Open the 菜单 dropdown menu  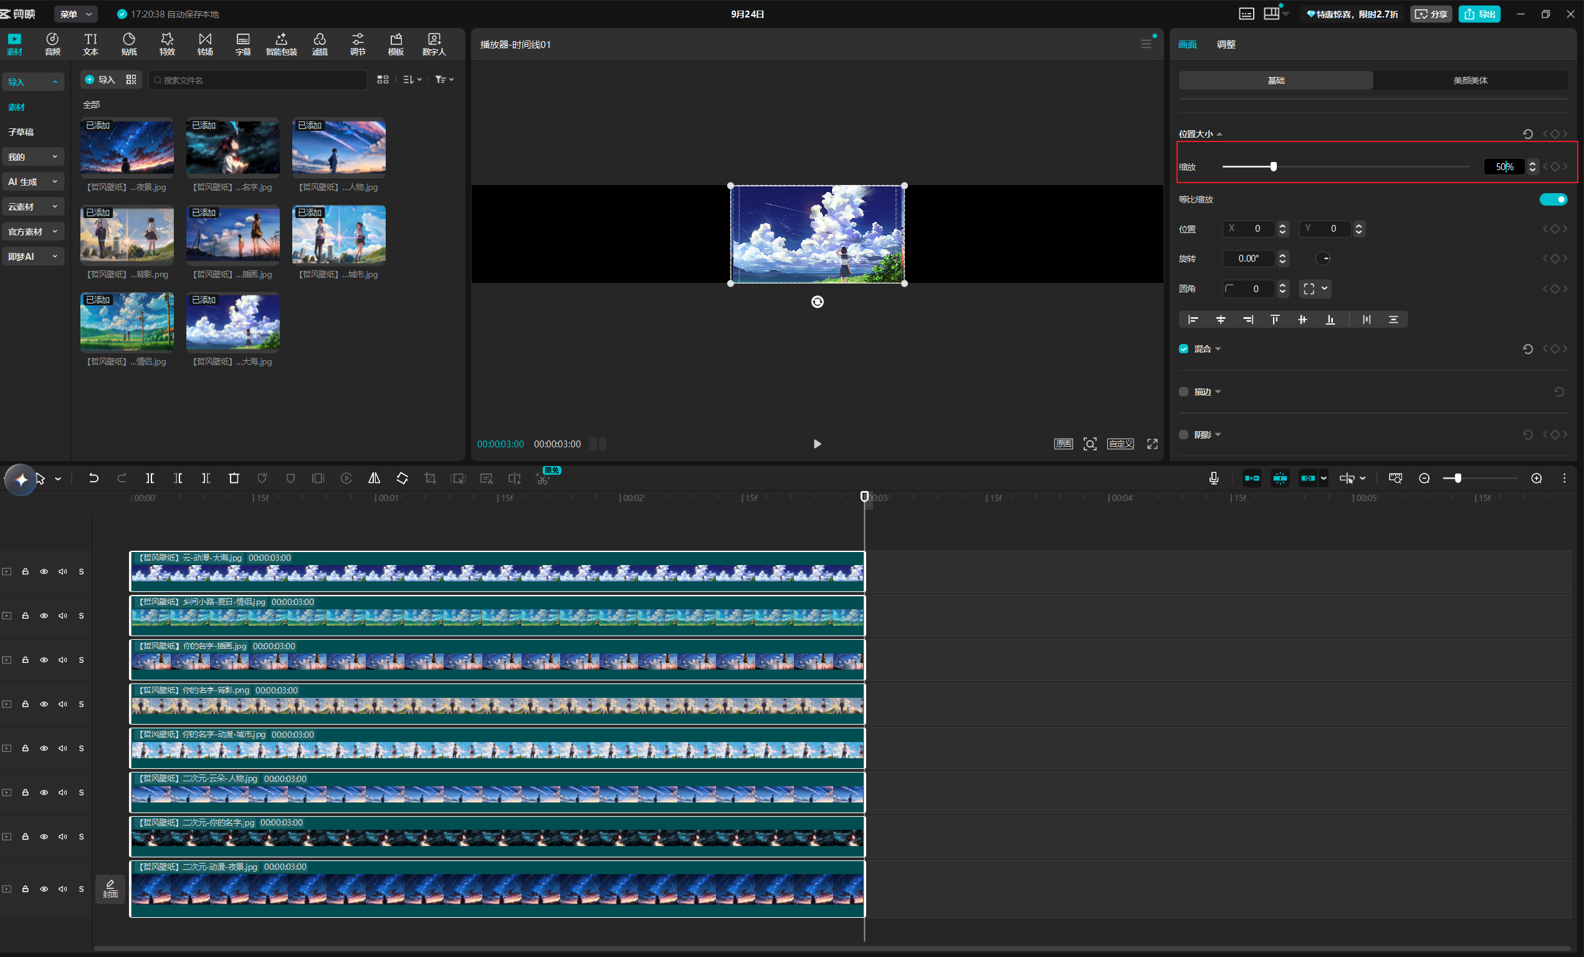pos(76,14)
